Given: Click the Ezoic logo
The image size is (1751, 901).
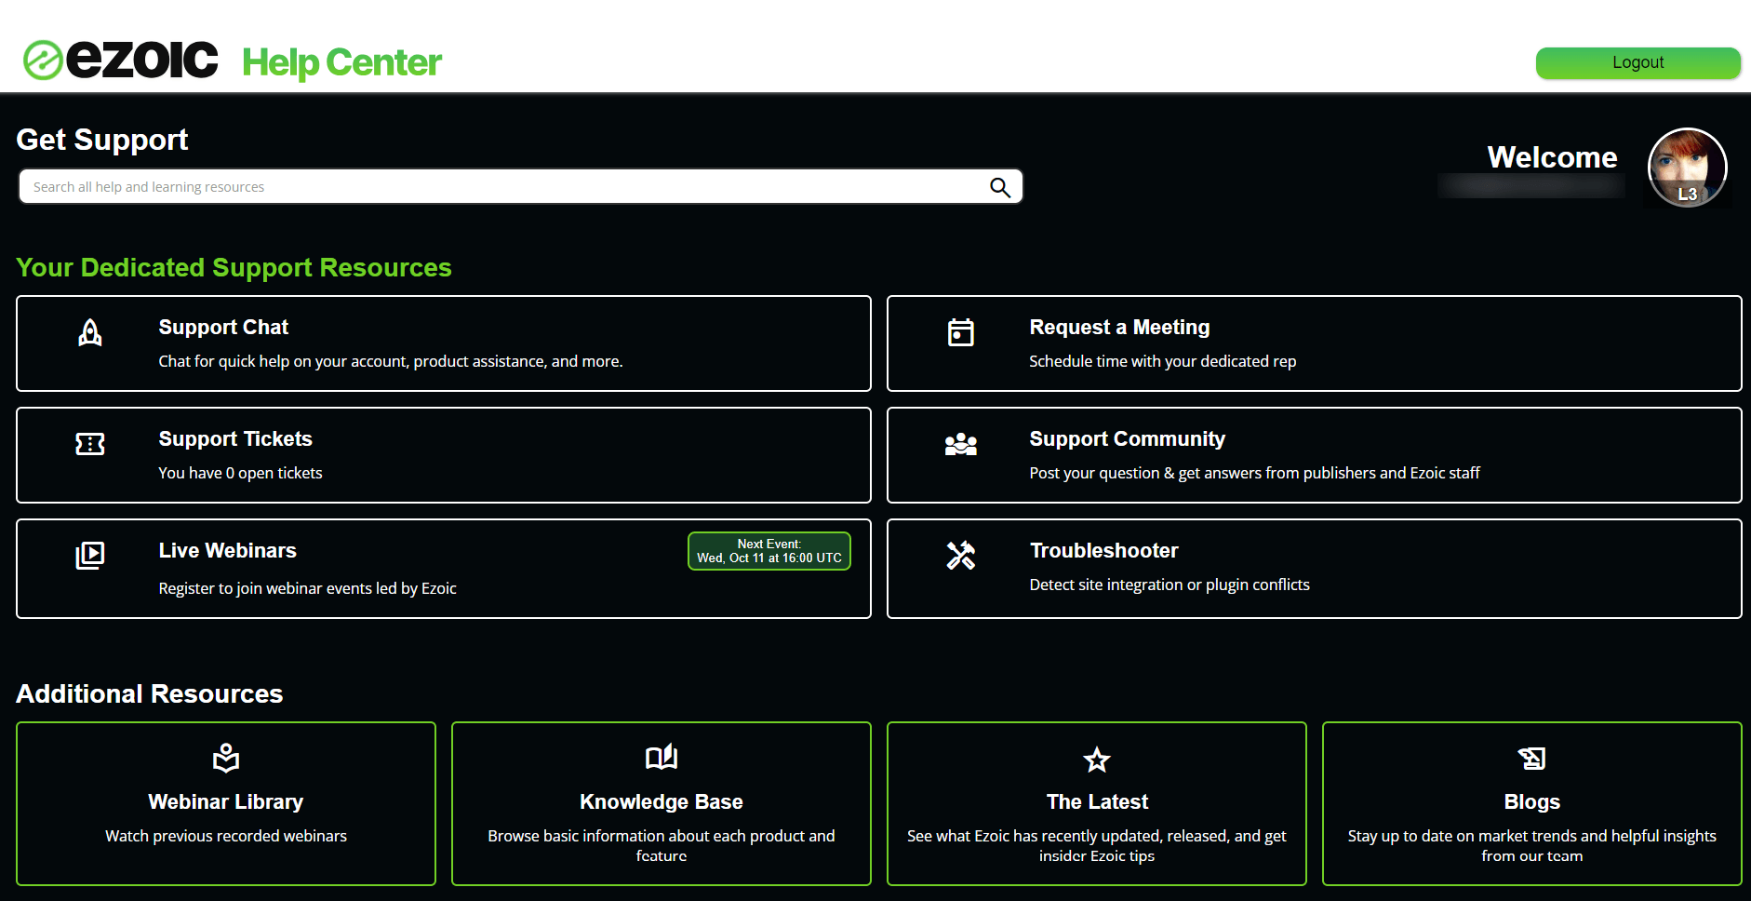Looking at the screenshot, I should point(121,60).
